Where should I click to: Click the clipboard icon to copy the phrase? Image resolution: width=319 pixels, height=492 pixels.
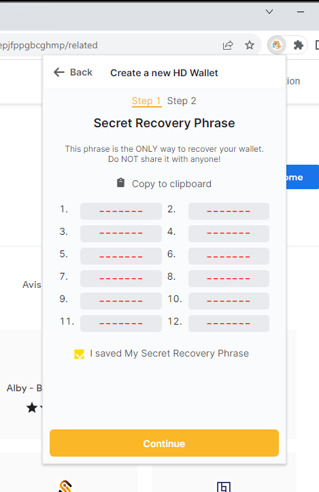click(x=121, y=182)
